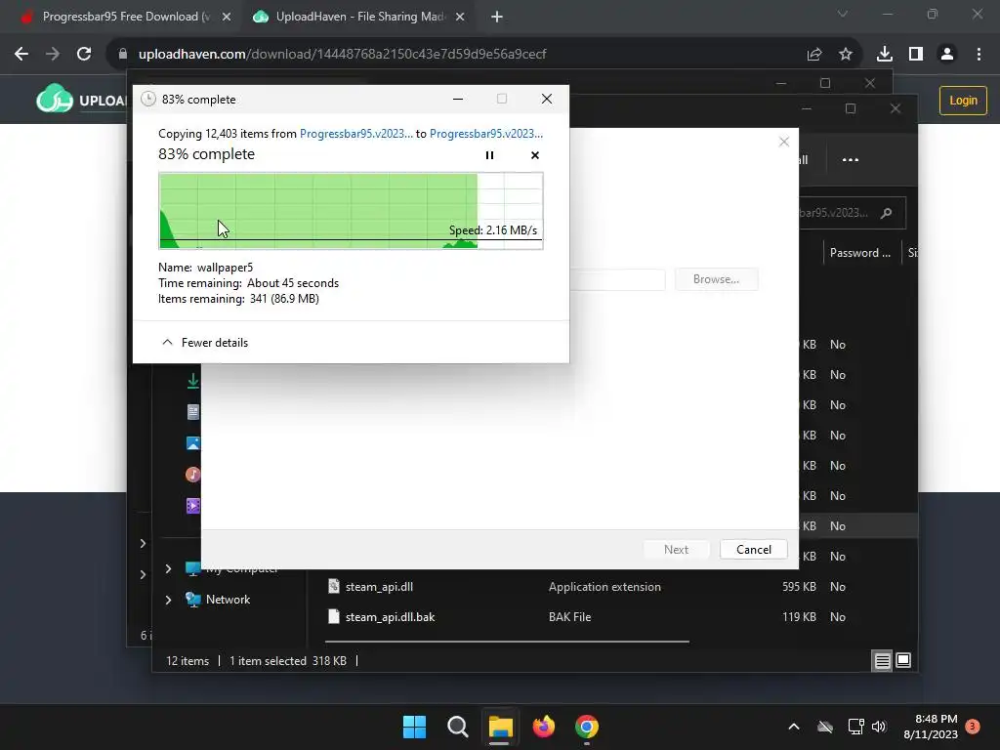1000x750 pixels.
Task: Open Chrome profile icon
Action: 947,55
